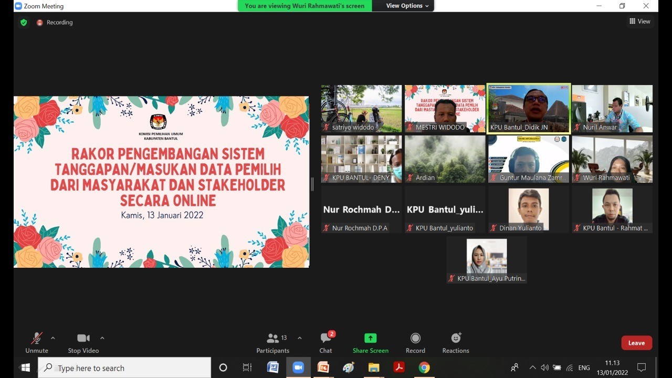Expand audio options arrow beside Unmute
The width and height of the screenshot is (672, 378).
[x=52, y=338]
